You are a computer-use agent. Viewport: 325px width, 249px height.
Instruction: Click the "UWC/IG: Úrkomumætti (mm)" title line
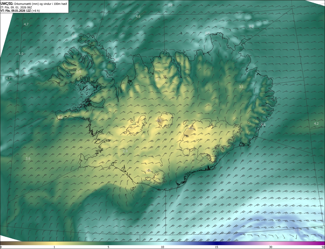(34, 4)
